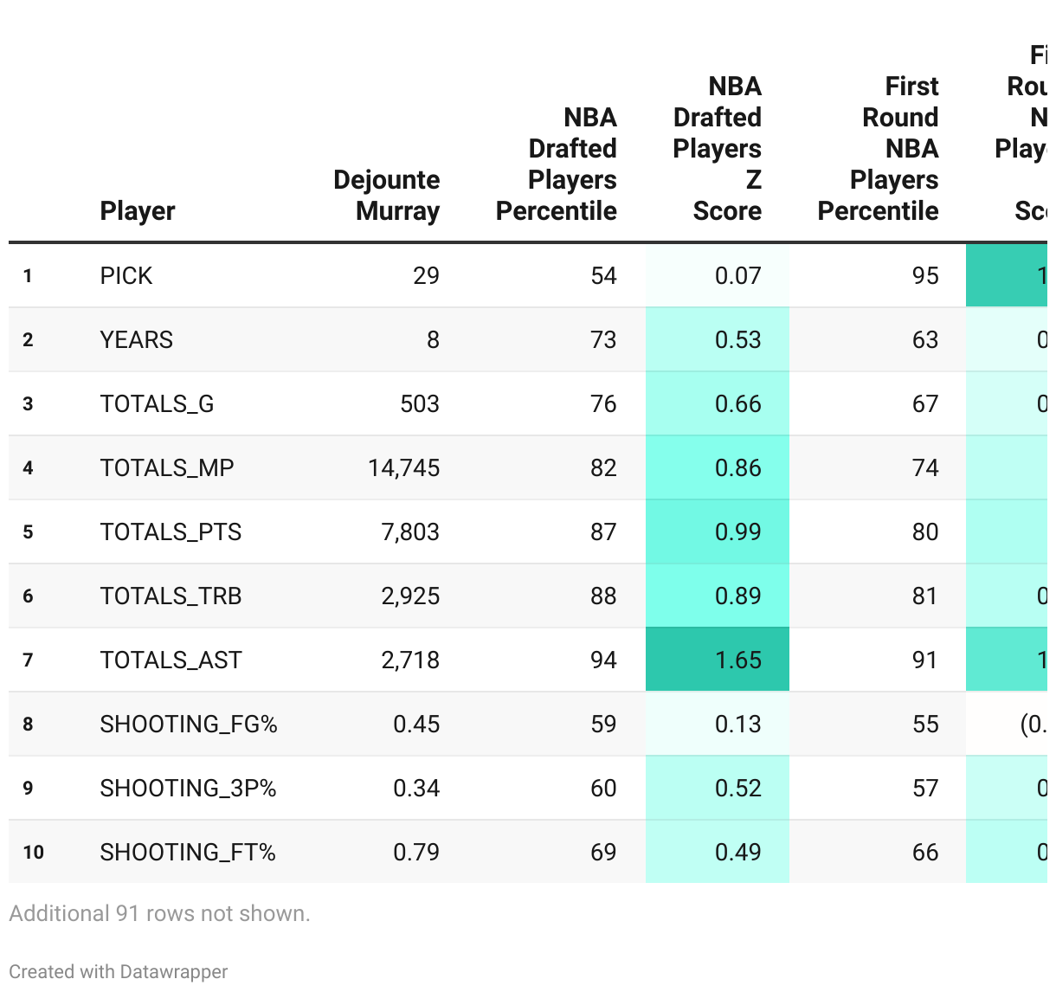This screenshot has width=1056, height=992.
Task: Select the PICK row label
Action: pyautogui.click(x=126, y=275)
